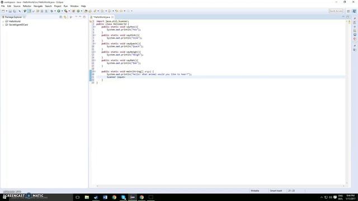Collapse the sayMoo method fold marker
358x201 pixels.
pos(95,27)
